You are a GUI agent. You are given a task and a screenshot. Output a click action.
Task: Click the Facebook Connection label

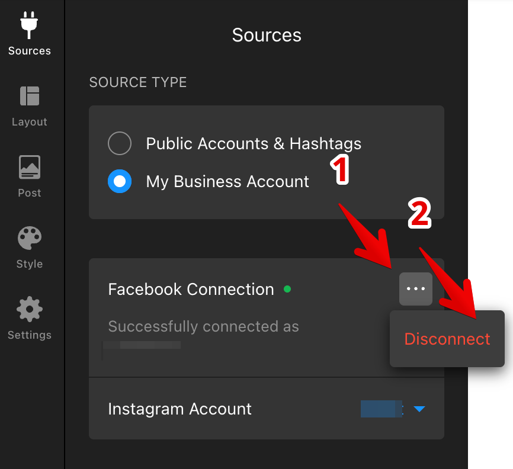[191, 290]
